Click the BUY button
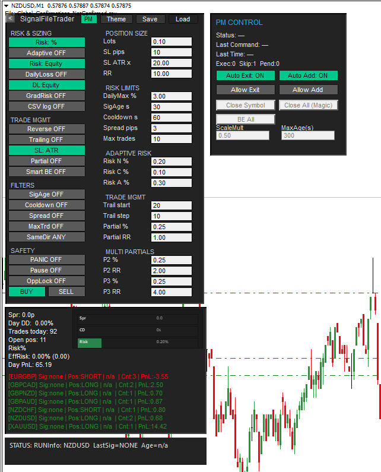Screen dimensions: 381x472 click(x=27, y=292)
